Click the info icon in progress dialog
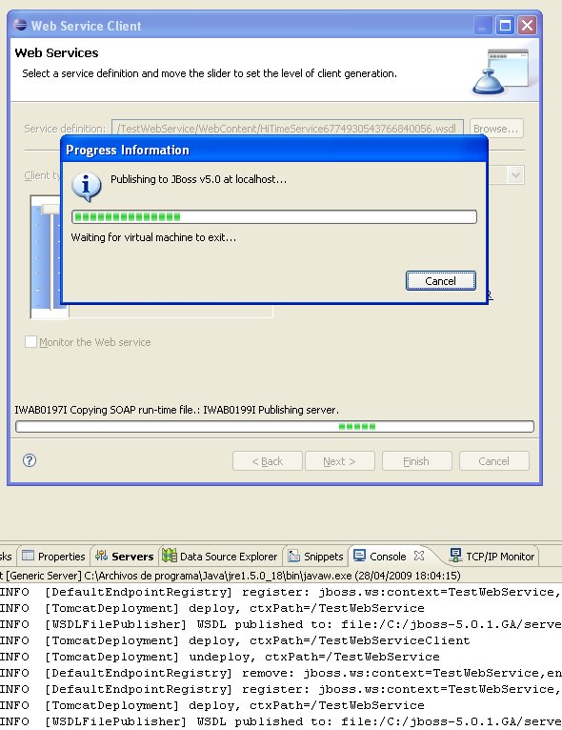 pos(86,187)
